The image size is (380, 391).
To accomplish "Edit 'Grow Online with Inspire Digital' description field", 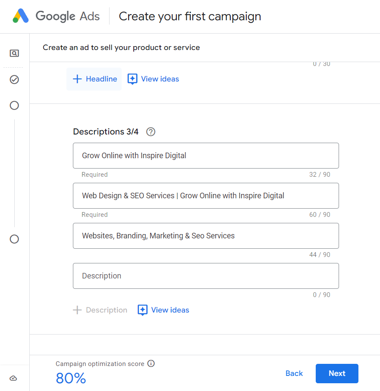I will click(206, 156).
